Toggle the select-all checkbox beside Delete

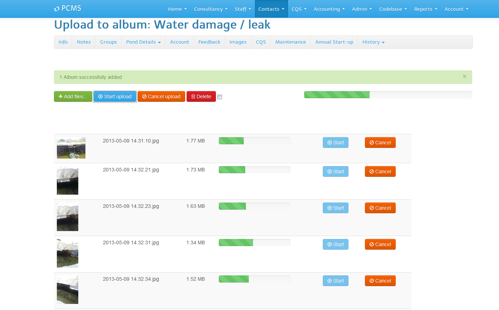(x=220, y=97)
